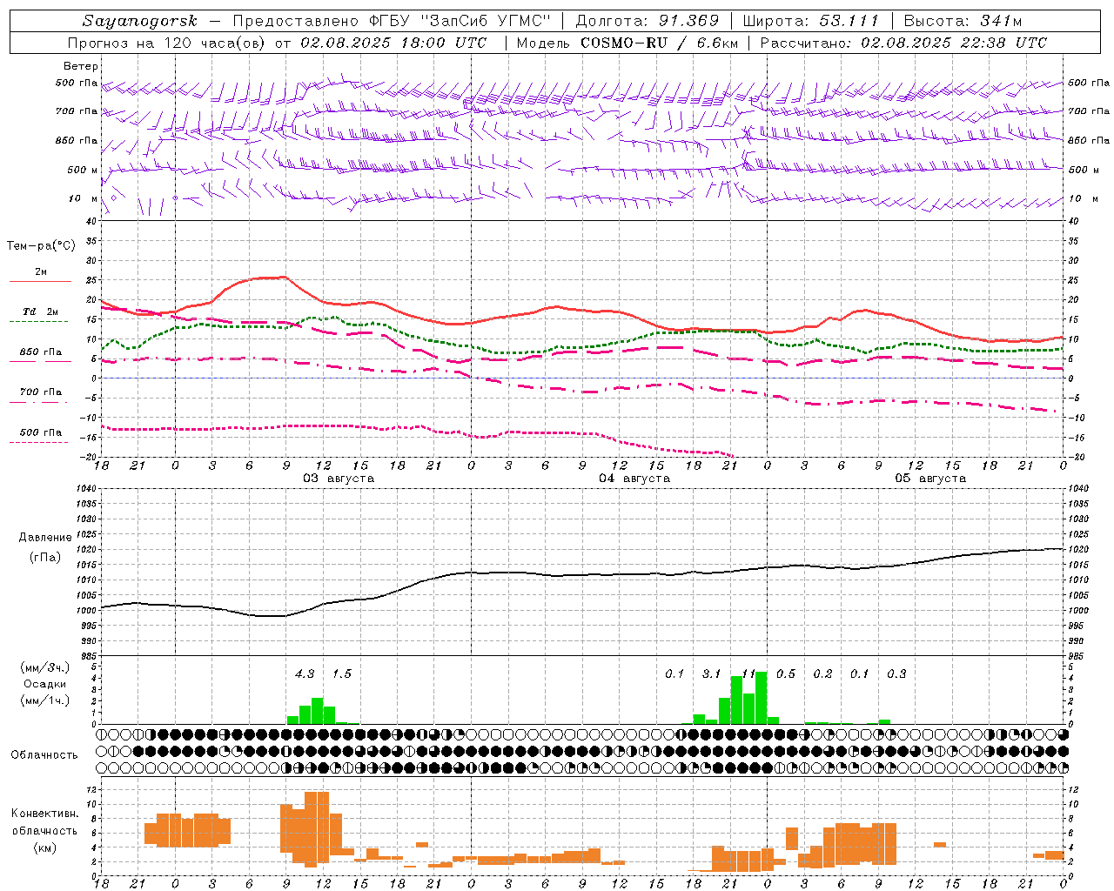Click the "Широта: 53.111" latitude value

(x=810, y=21)
